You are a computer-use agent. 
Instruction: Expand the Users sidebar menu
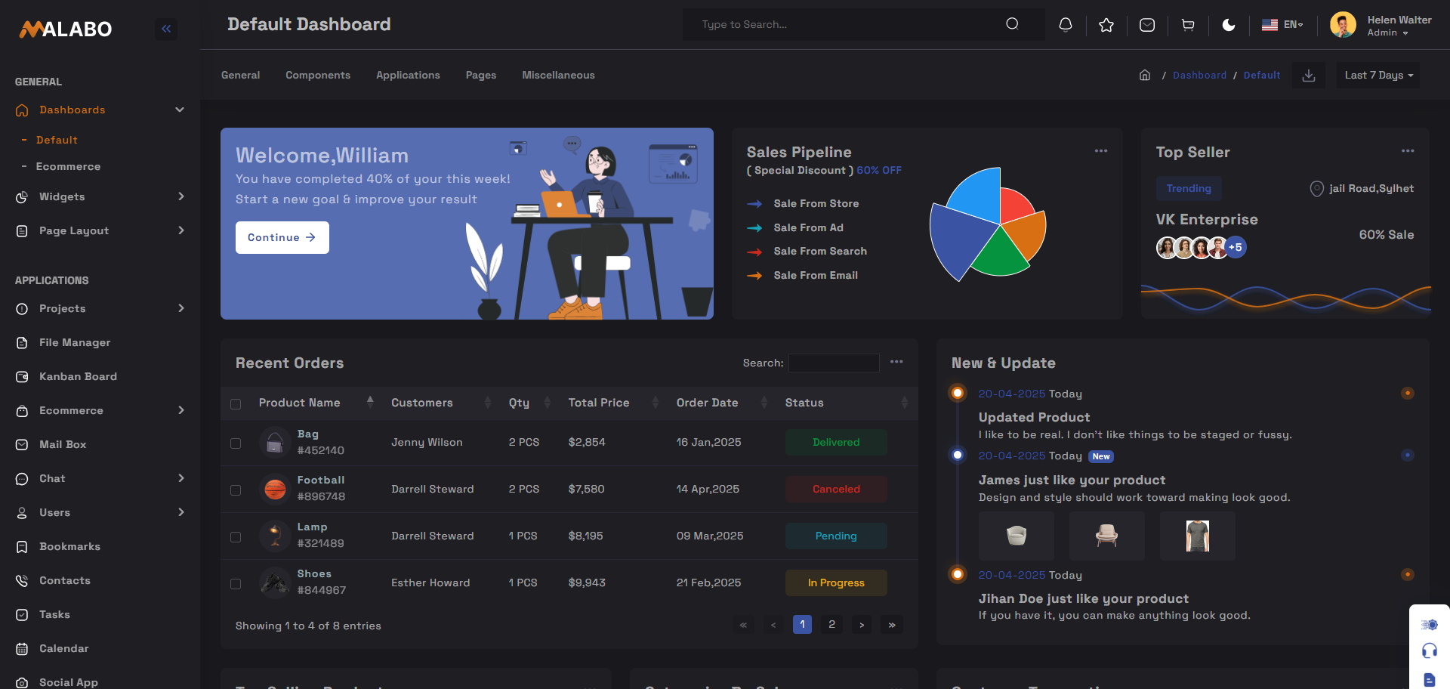click(x=100, y=512)
